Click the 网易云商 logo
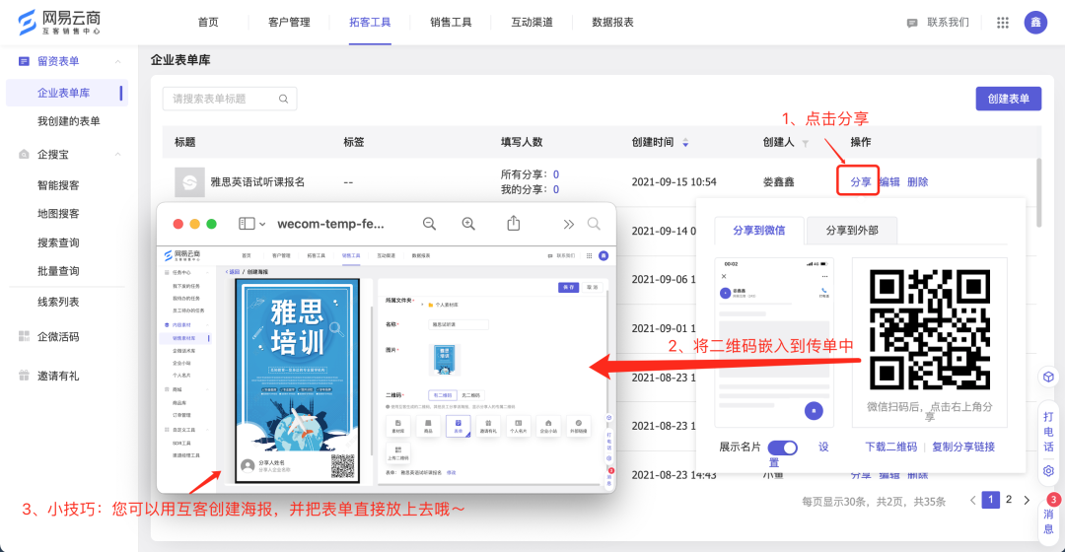Image resolution: width=1065 pixels, height=552 pixels. [60, 23]
